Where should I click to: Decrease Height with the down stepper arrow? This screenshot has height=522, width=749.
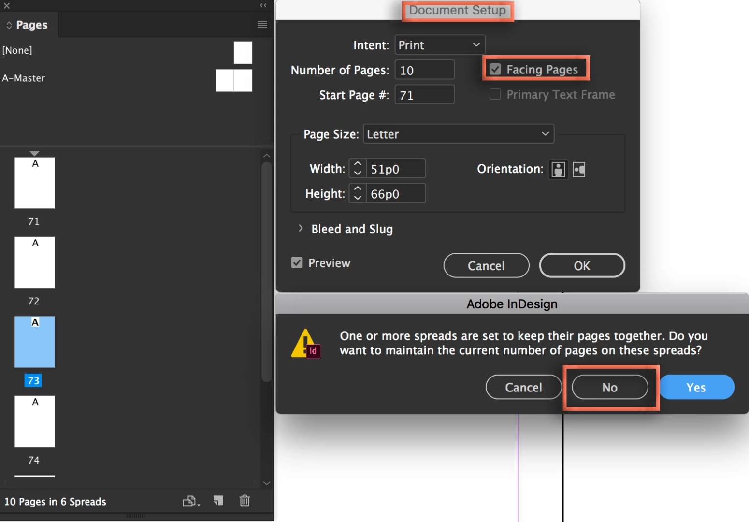pyautogui.click(x=358, y=198)
